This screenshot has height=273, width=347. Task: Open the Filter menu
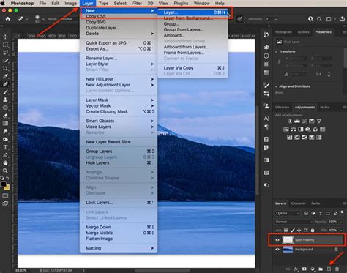tap(137, 4)
